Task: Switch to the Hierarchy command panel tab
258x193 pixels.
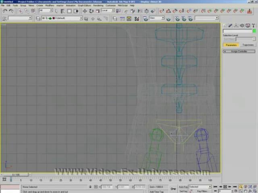Action: [x=236, y=25]
